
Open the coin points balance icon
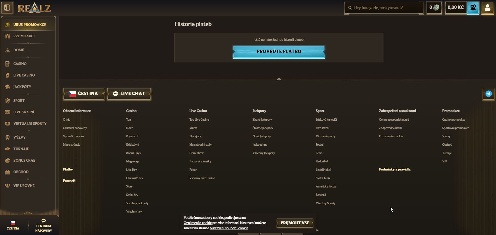436,8
